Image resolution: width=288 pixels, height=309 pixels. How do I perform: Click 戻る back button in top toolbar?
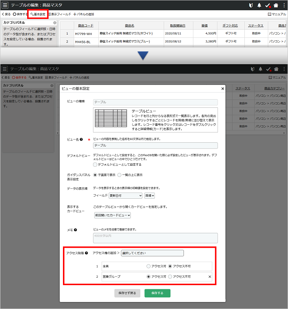[x=6, y=14]
